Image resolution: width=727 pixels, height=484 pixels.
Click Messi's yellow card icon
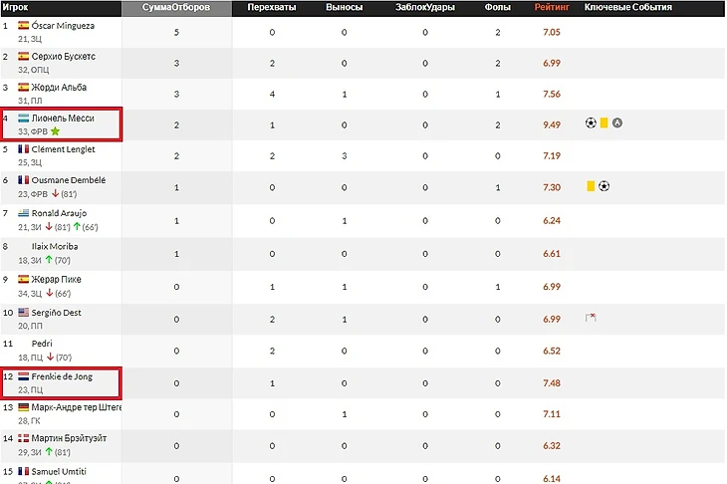pyautogui.click(x=605, y=123)
